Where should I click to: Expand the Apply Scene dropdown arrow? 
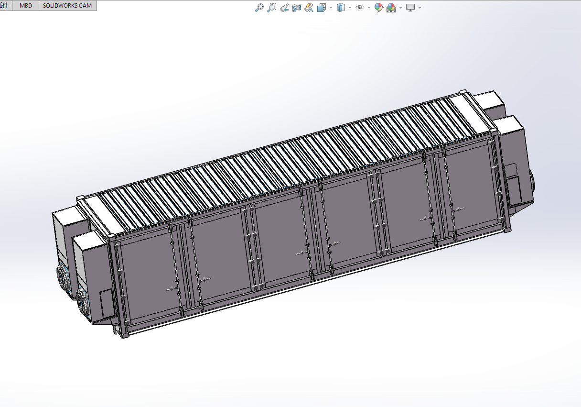[x=400, y=8]
